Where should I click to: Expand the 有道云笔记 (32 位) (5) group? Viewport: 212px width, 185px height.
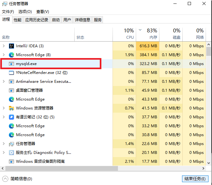point(4,117)
